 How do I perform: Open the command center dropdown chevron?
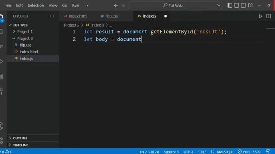pyautogui.click(x=219, y=5)
